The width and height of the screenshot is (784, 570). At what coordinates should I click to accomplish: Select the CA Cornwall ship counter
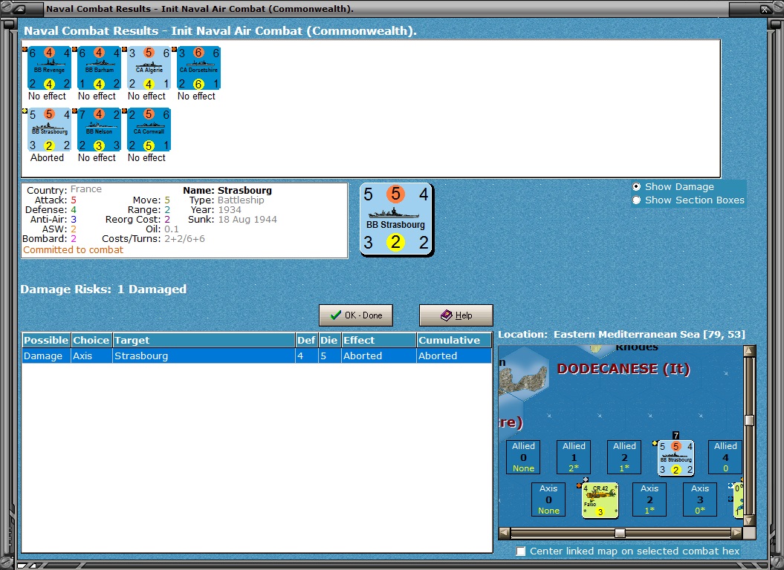pos(149,129)
